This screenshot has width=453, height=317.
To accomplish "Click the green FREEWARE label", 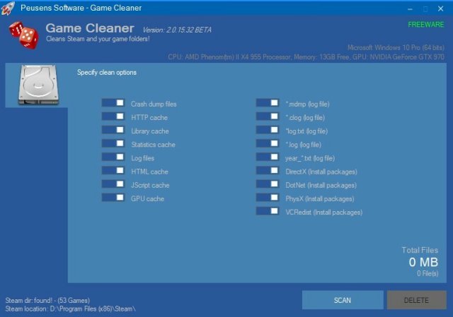I will click(x=426, y=25).
